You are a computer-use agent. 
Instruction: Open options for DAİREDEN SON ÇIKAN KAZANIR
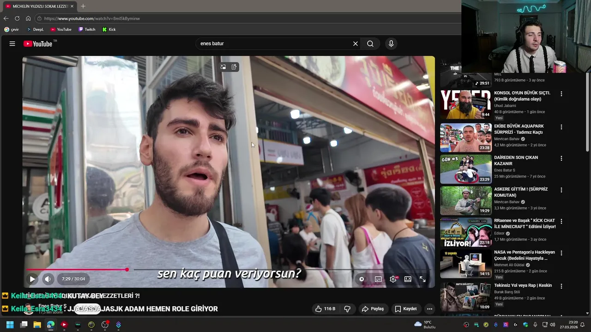pos(561,158)
